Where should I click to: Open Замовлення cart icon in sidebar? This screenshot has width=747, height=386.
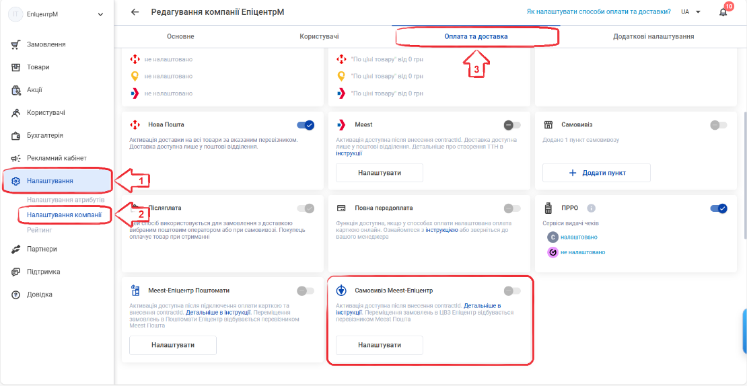[x=15, y=45]
